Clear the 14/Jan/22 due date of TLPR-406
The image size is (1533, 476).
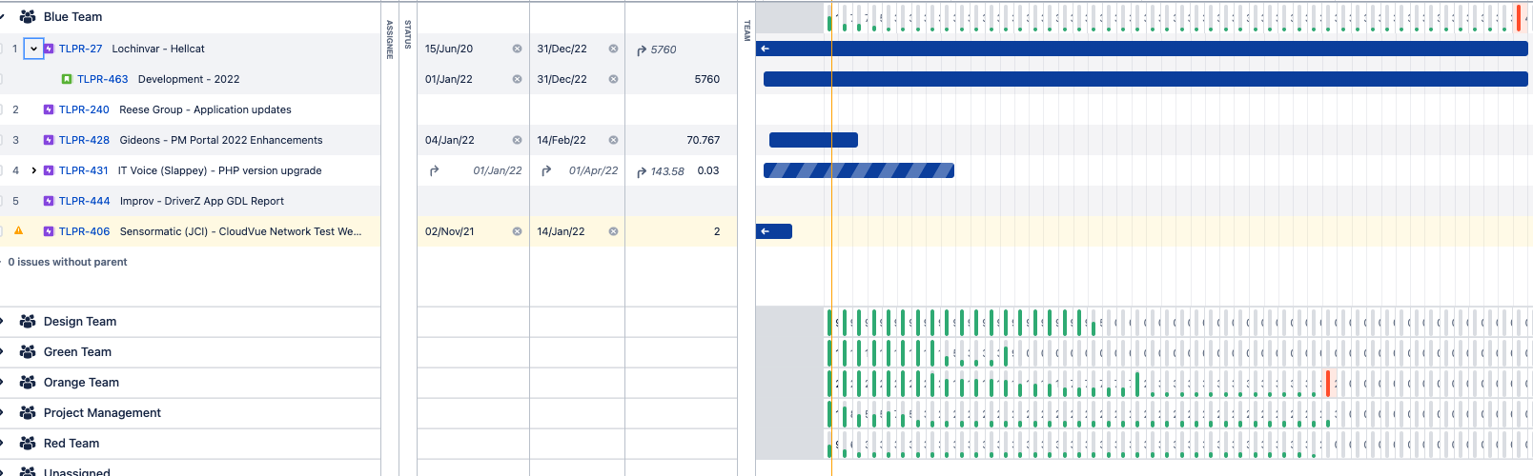(x=613, y=231)
